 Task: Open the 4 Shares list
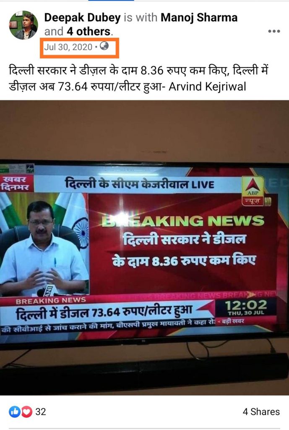click(261, 412)
